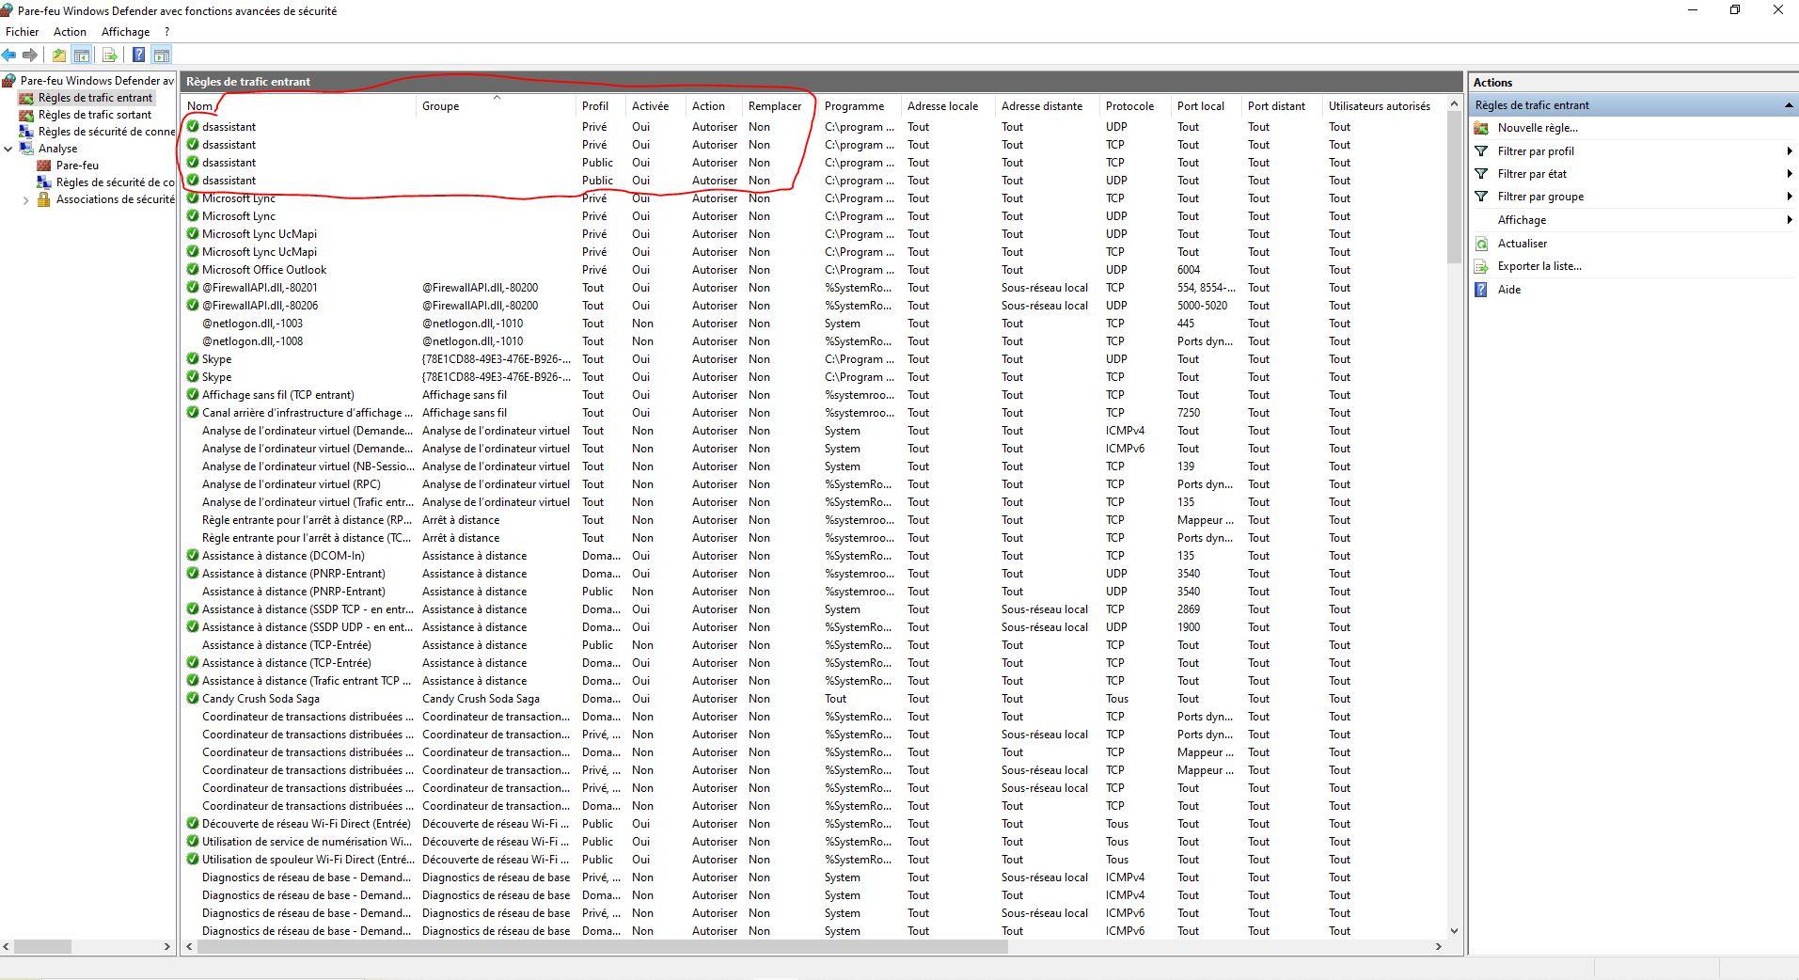
Task: Collapse the Règles de trafic entrant actions section
Action: tap(1788, 105)
